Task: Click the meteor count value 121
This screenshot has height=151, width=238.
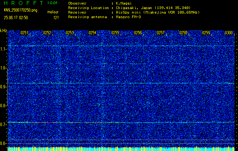Action: tap(56, 18)
